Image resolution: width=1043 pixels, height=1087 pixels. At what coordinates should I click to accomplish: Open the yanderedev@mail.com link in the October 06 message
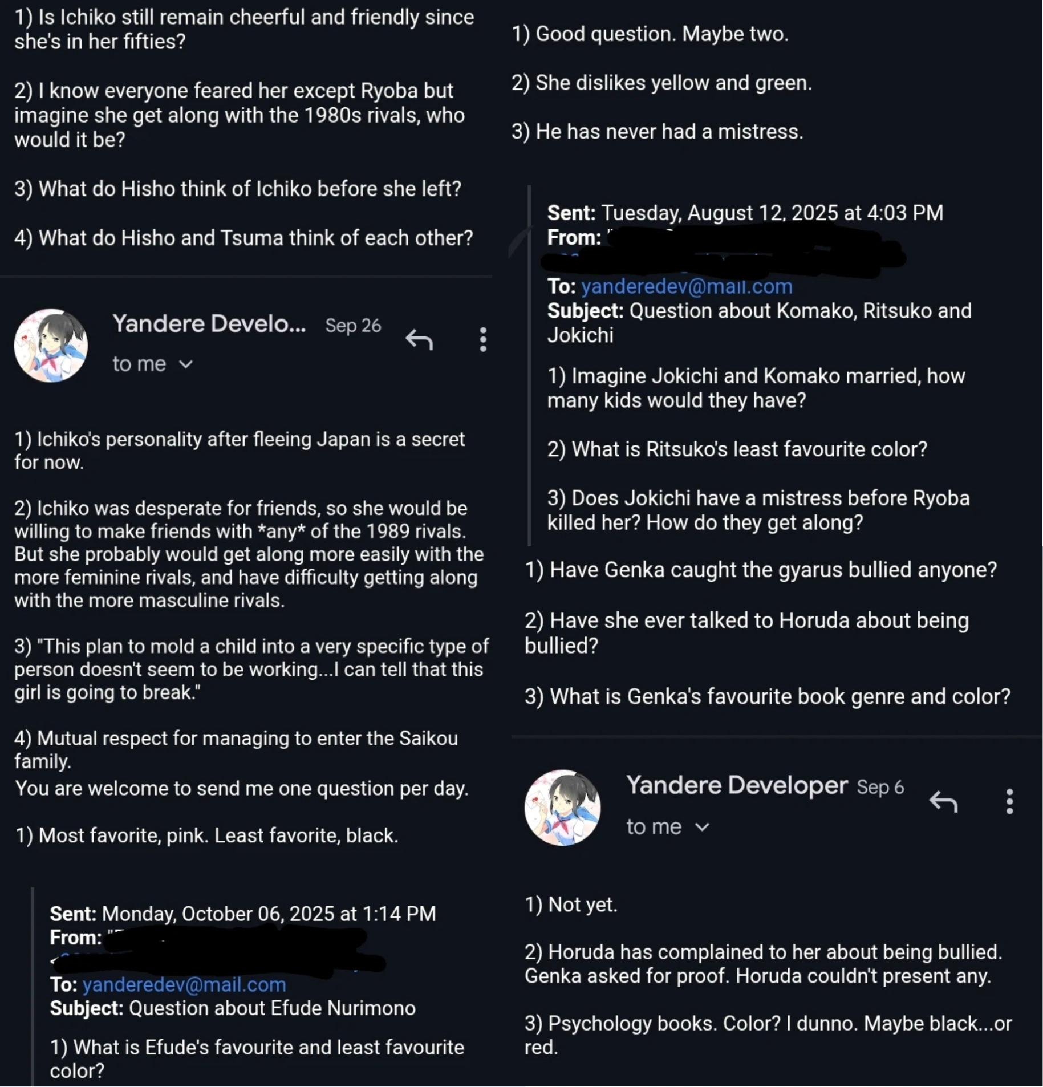pos(184,984)
